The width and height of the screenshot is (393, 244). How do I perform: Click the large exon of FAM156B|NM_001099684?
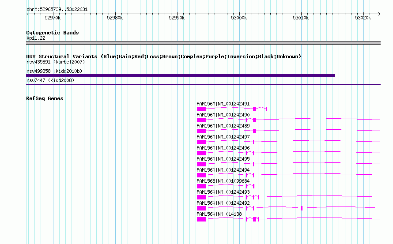point(201,186)
